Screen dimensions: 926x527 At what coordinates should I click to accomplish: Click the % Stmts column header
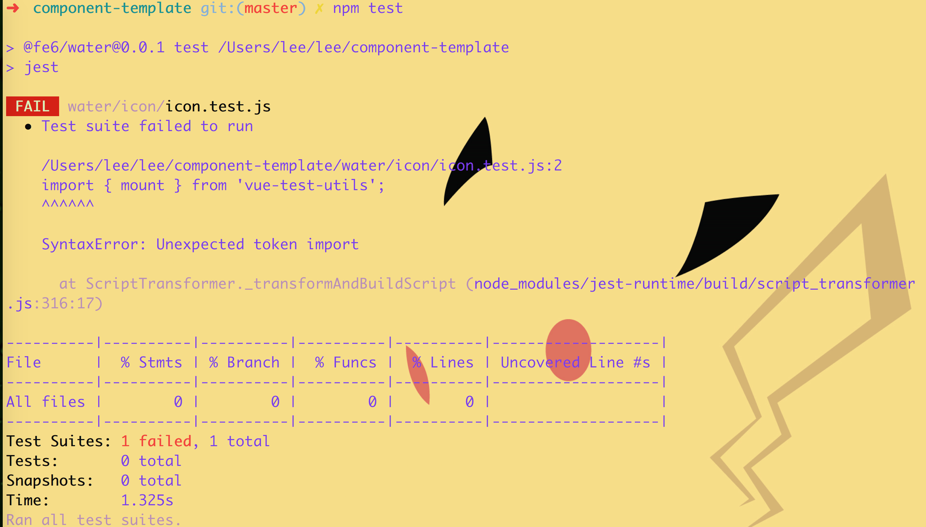pos(151,362)
